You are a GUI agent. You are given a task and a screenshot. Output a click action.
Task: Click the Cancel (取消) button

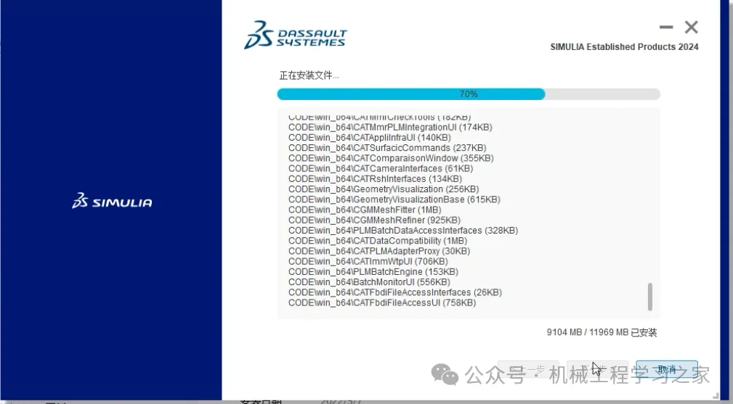tap(667, 369)
